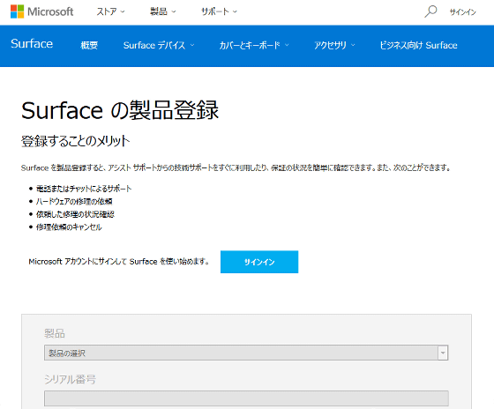Click the subheading 登録することのメリット

coord(75,141)
